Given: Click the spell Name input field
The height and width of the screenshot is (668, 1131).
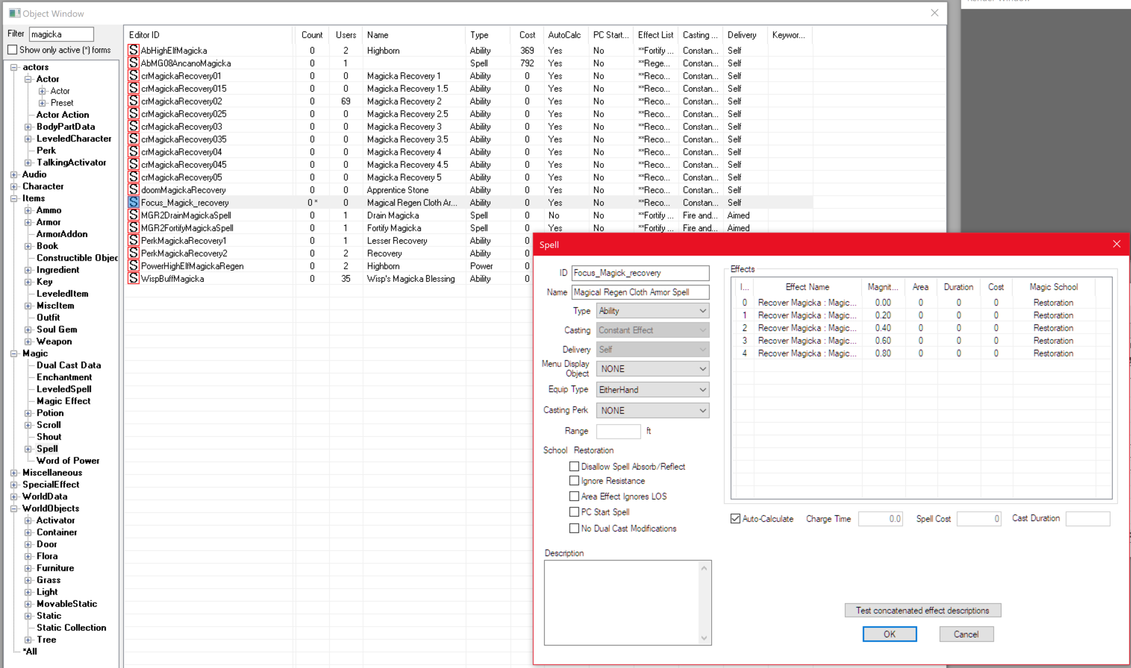Looking at the screenshot, I should pyautogui.click(x=640, y=292).
